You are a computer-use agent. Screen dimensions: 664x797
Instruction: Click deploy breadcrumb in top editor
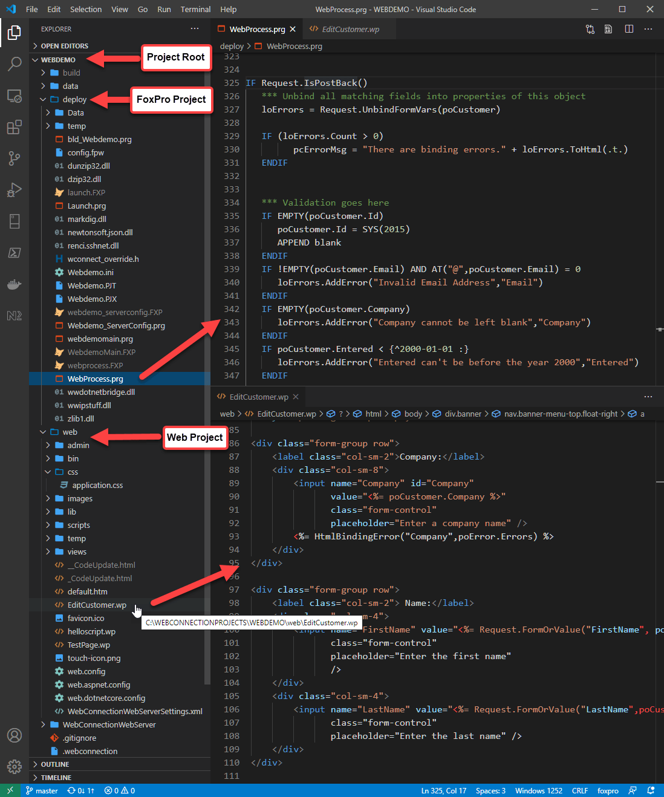[x=232, y=46]
